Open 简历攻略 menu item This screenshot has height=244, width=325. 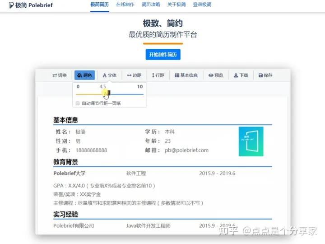point(151,5)
